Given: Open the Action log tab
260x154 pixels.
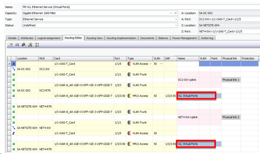Looking at the screenshot, I should coord(207,38).
